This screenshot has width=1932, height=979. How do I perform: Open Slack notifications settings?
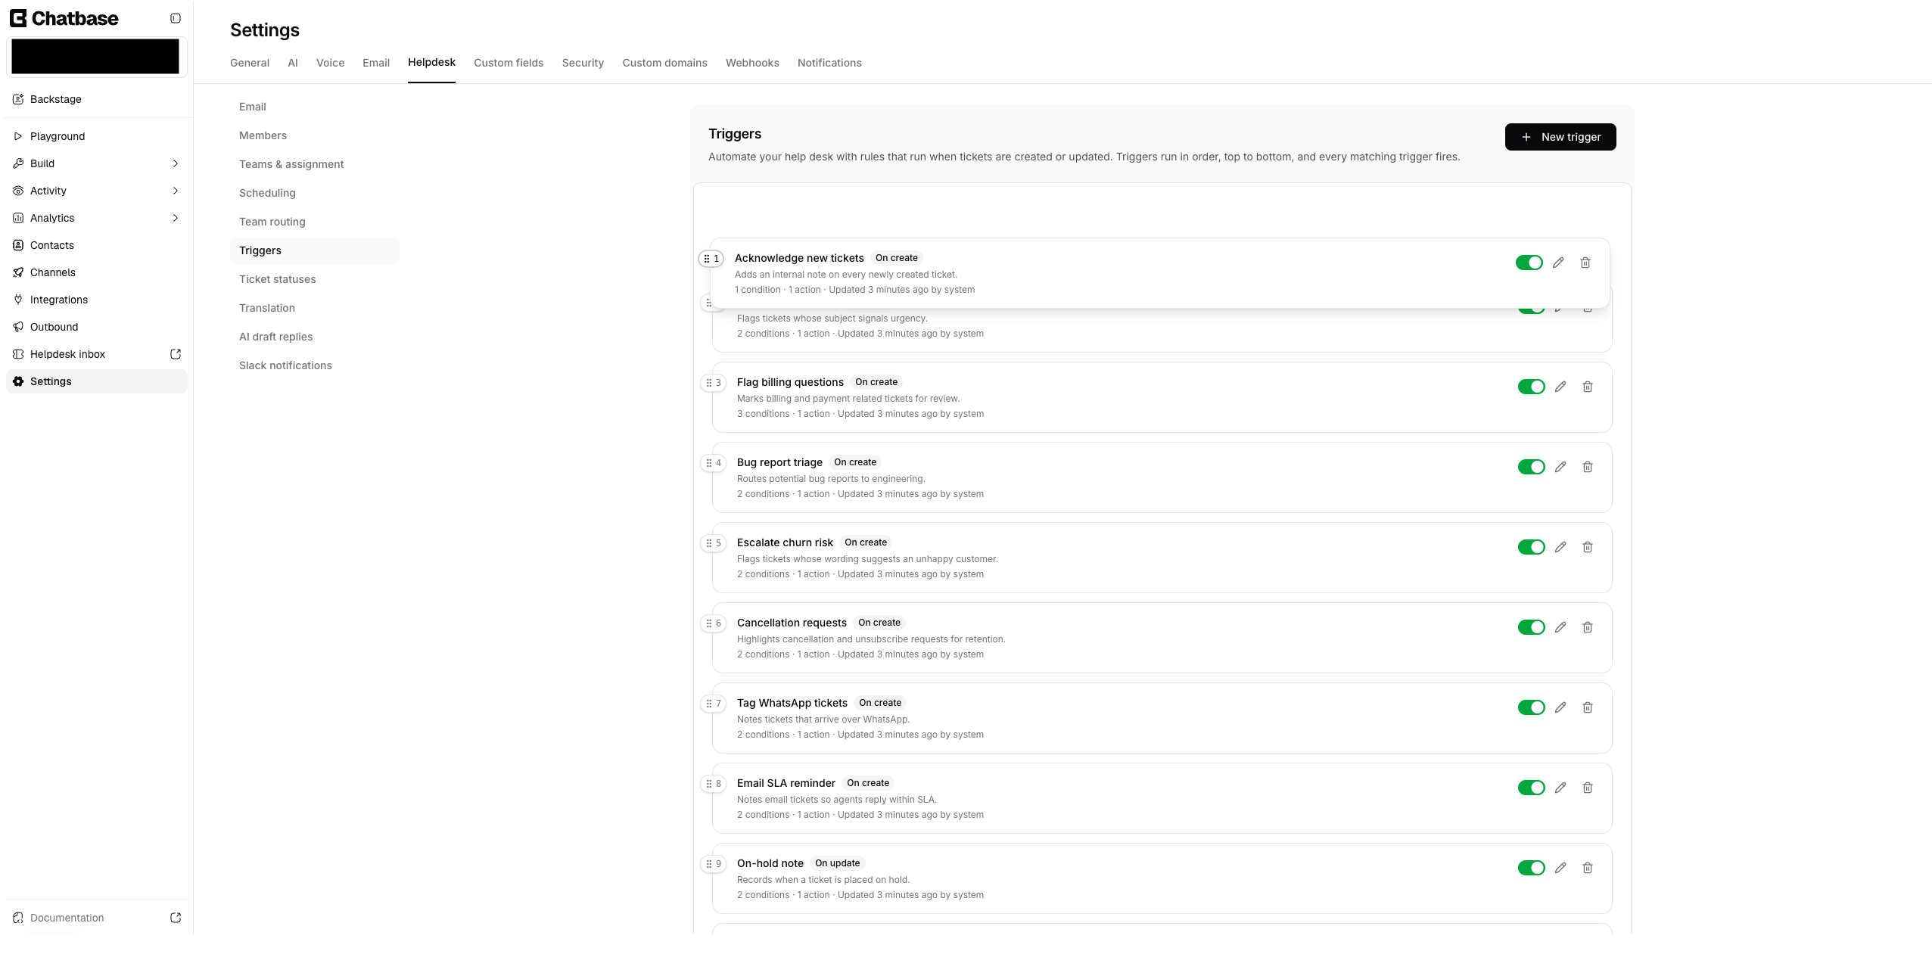tap(315, 365)
